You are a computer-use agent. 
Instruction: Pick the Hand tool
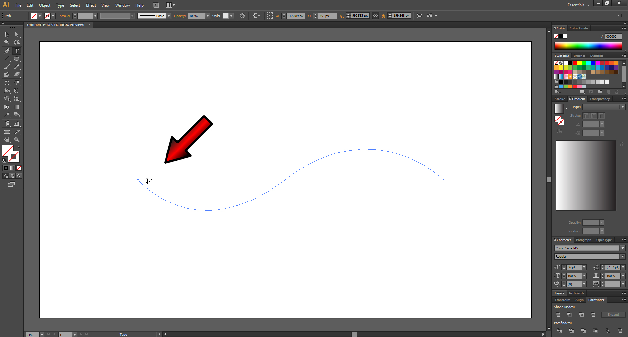click(x=7, y=140)
